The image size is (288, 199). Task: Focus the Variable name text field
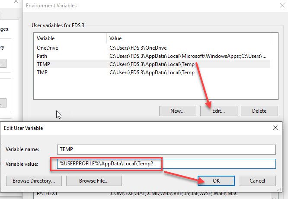pyautogui.click(x=166, y=149)
